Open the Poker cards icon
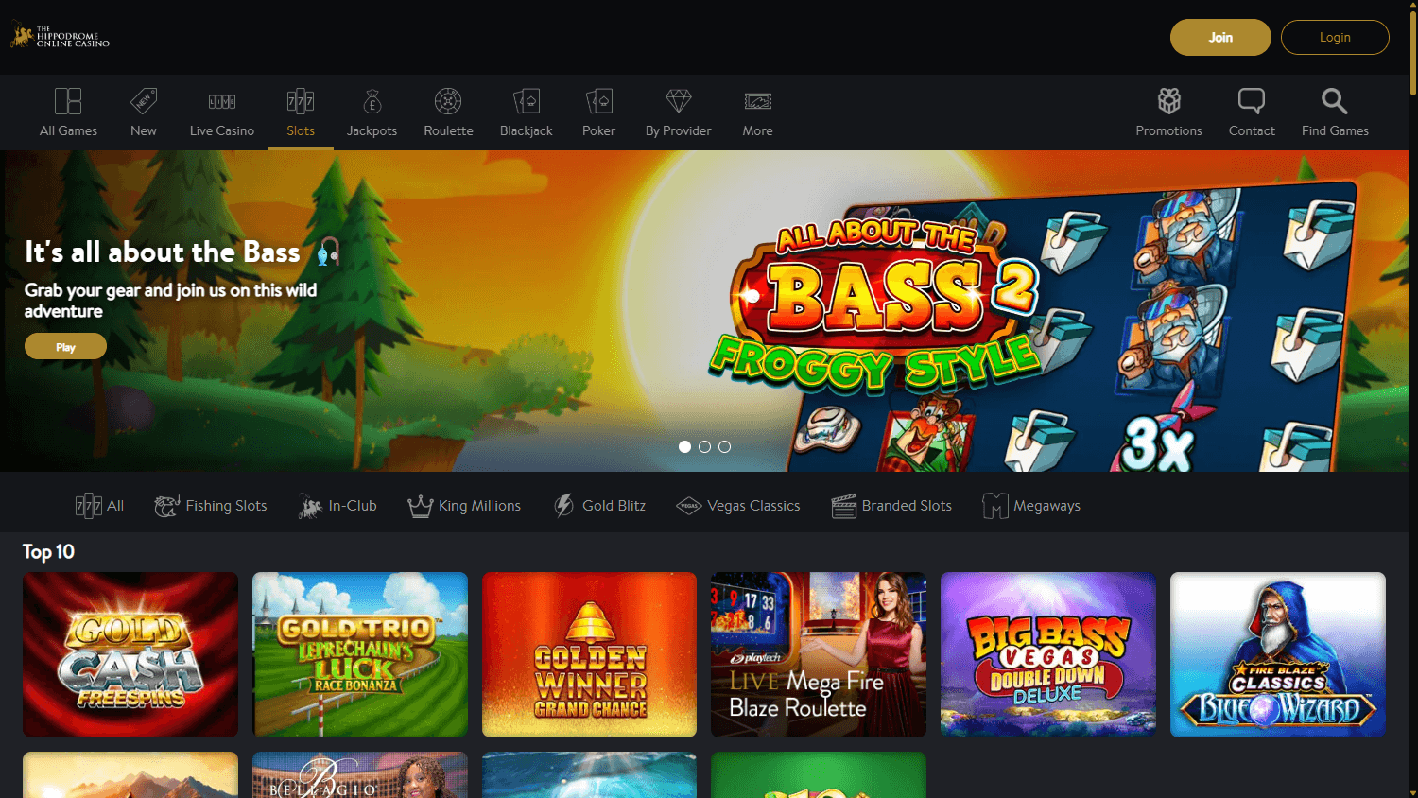This screenshot has height=798, width=1418. pos(599,101)
